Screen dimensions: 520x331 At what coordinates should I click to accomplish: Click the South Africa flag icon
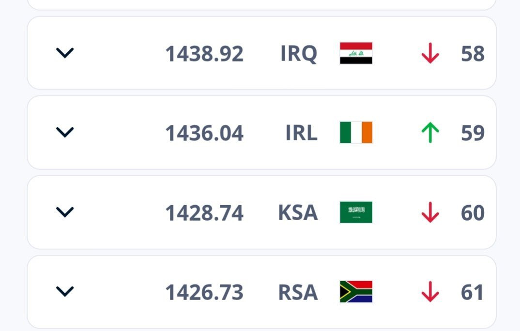tap(356, 292)
